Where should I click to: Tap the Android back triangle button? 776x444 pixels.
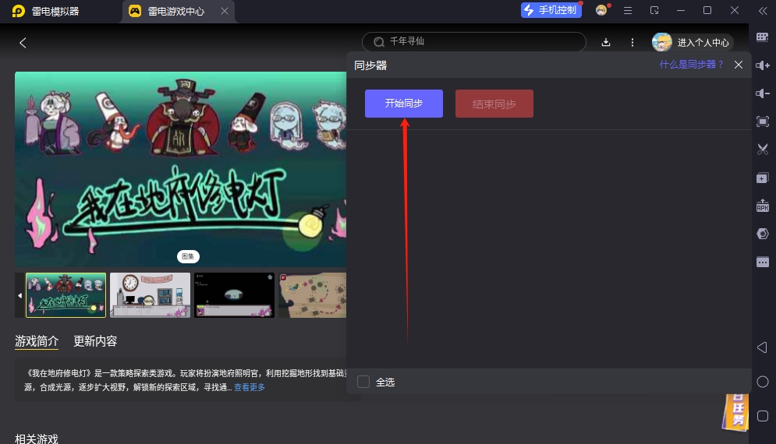coord(763,347)
